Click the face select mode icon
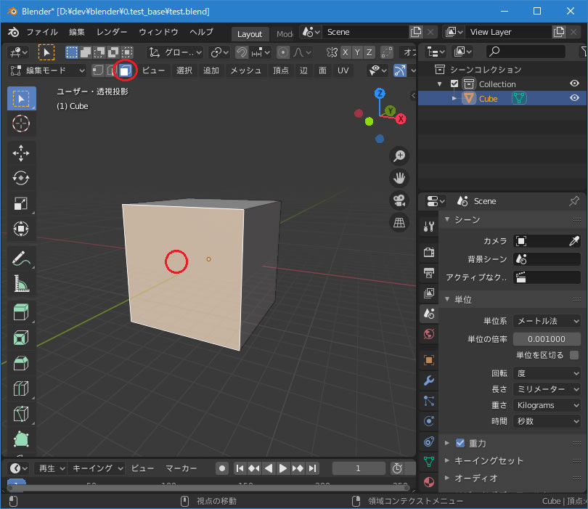Viewport: 588px width, 509px height. pyautogui.click(x=126, y=70)
